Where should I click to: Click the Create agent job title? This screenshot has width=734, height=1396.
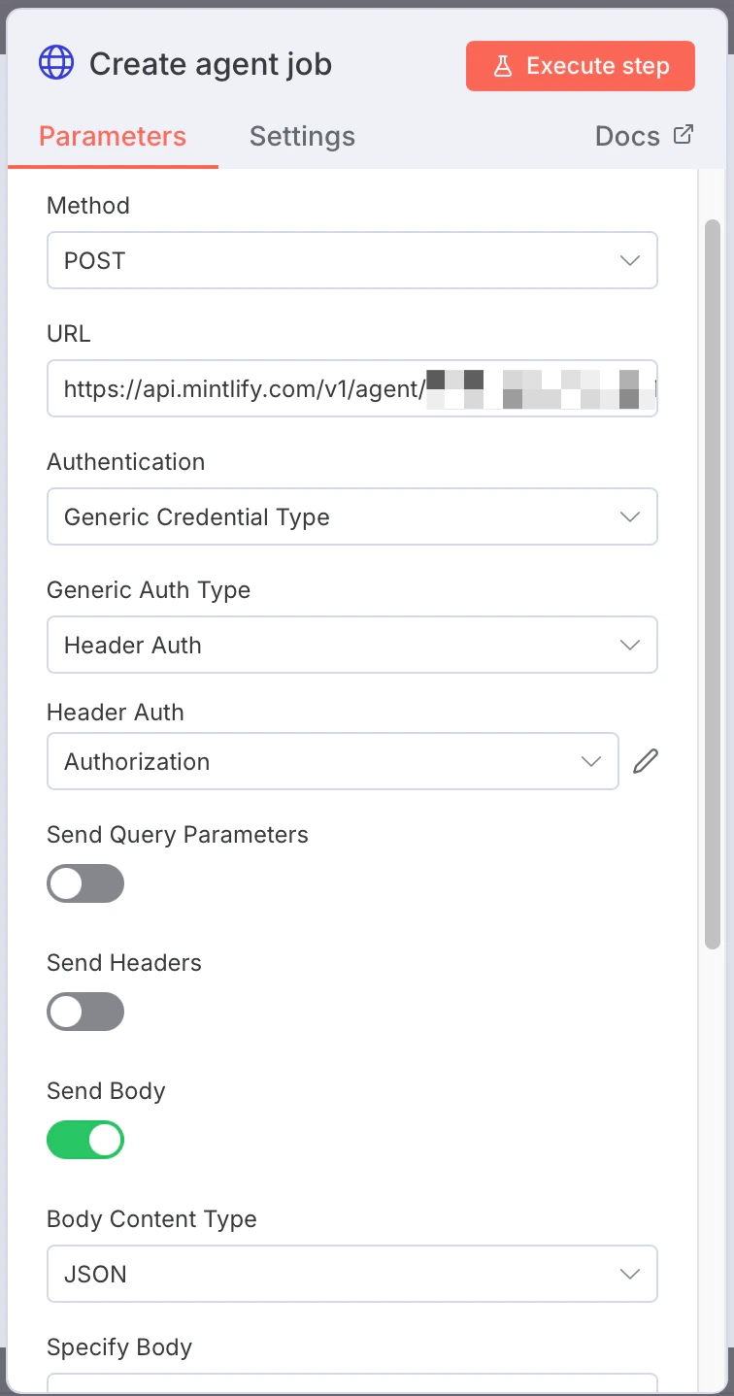pyautogui.click(x=210, y=64)
